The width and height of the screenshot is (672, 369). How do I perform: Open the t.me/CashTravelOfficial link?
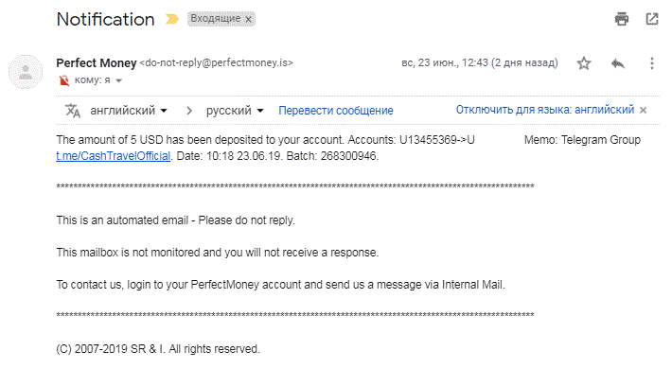point(114,156)
